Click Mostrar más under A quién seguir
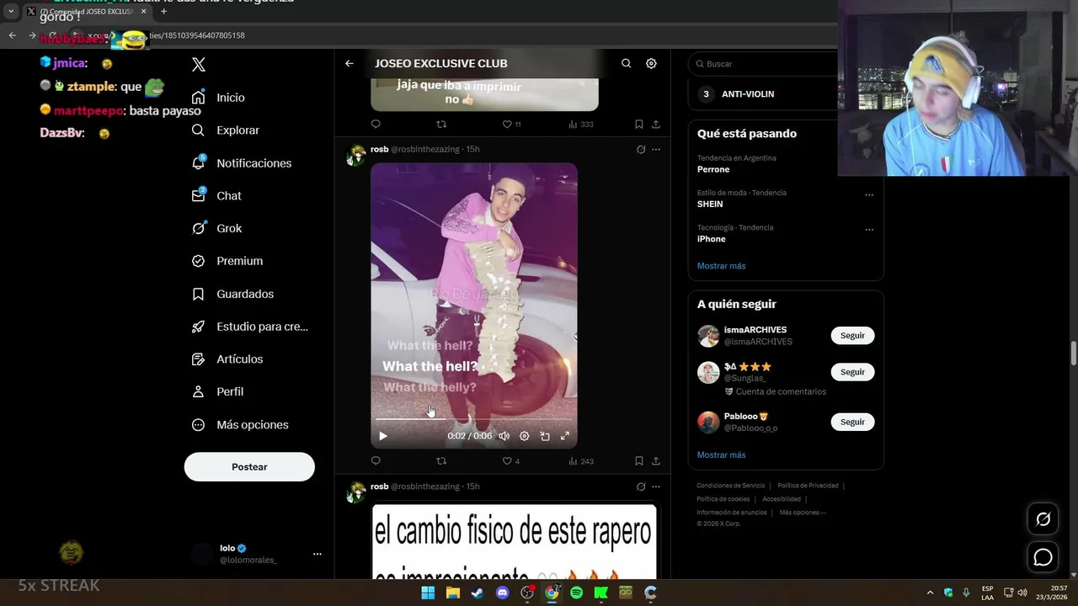1078x606 pixels. pyautogui.click(x=721, y=455)
